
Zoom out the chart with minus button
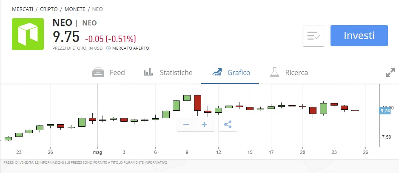pos(186,125)
